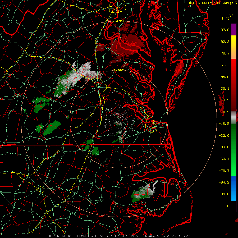Pick the purple segment of the color bar
The image size is (238, 238).
(234, 29)
